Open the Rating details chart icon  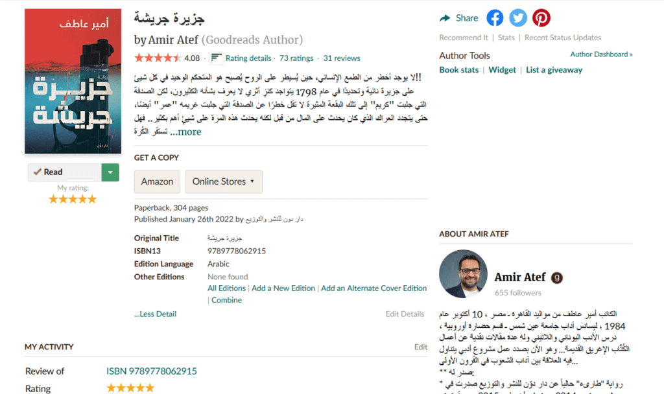[216, 58]
